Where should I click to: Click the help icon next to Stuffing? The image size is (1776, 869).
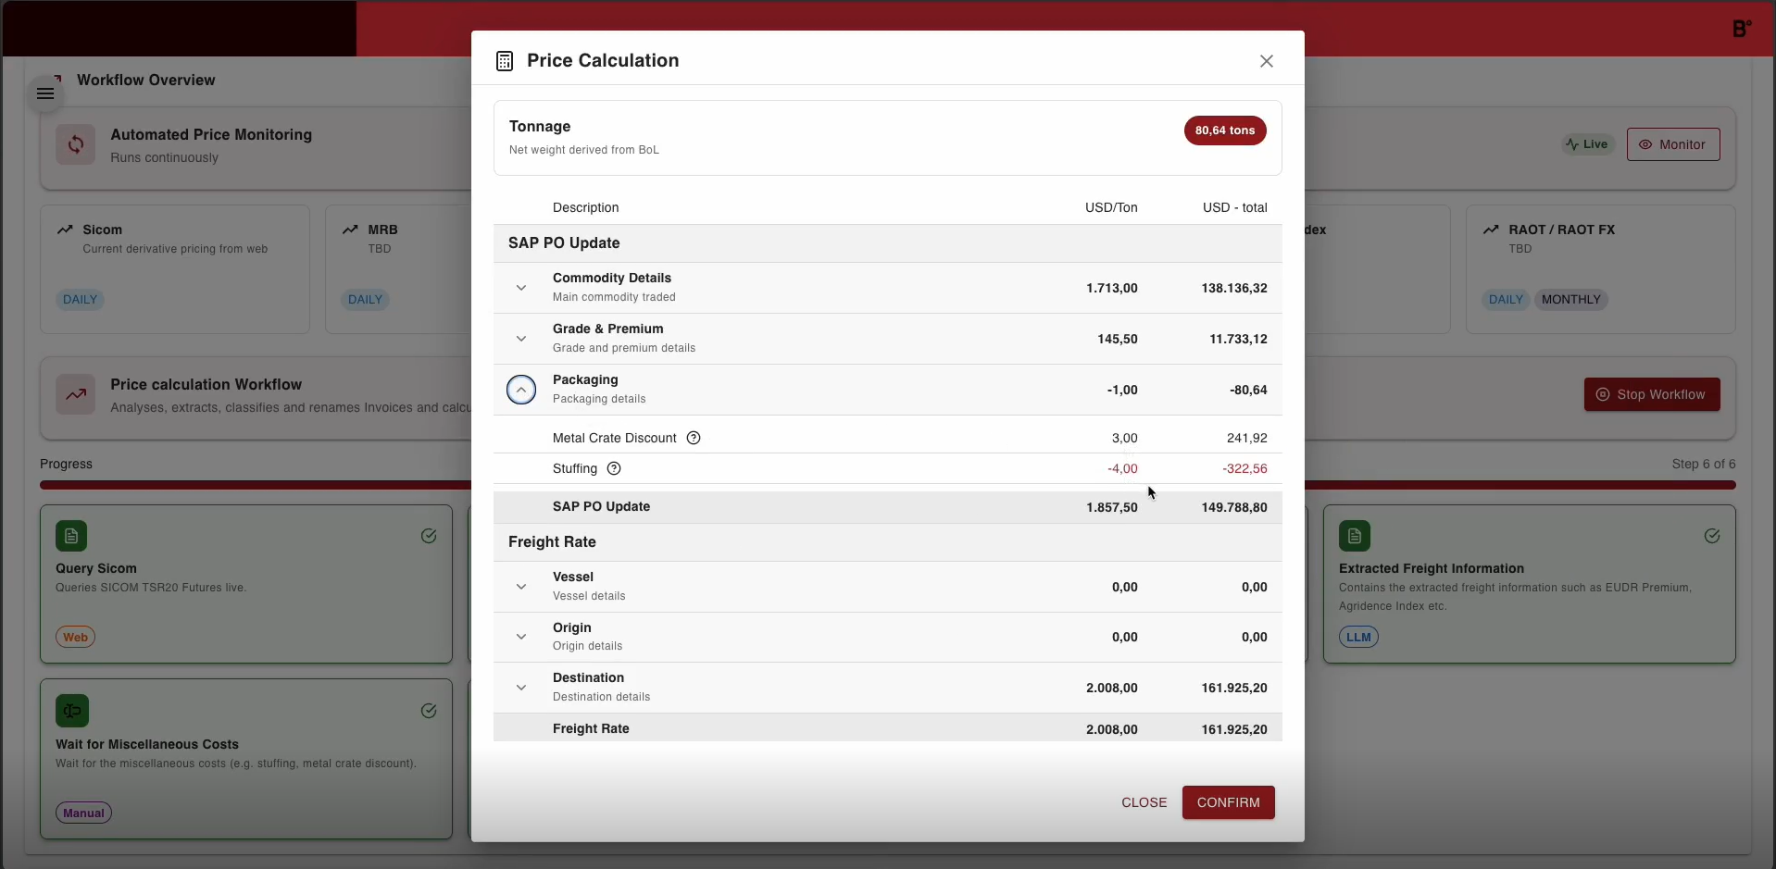tap(614, 468)
